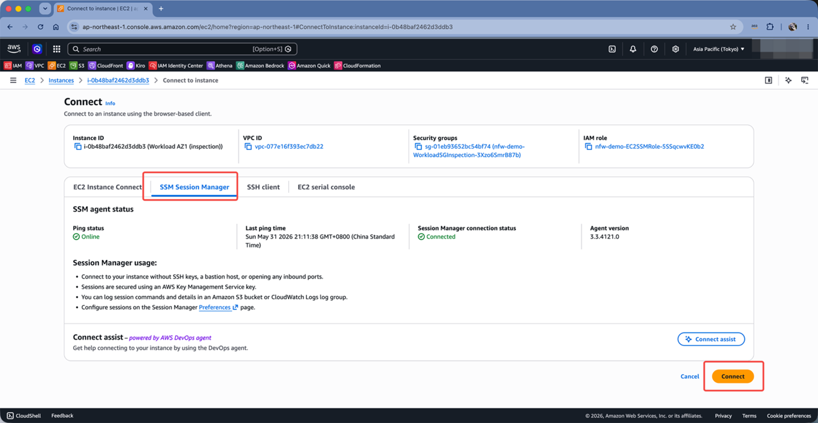View site information icon in address bar
This screenshot has width=818, height=423.
74,27
